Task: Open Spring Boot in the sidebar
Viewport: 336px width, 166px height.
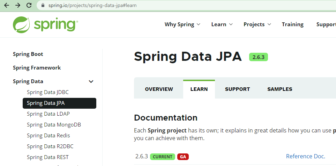Action: pyautogui.click(x=28, y=54)
